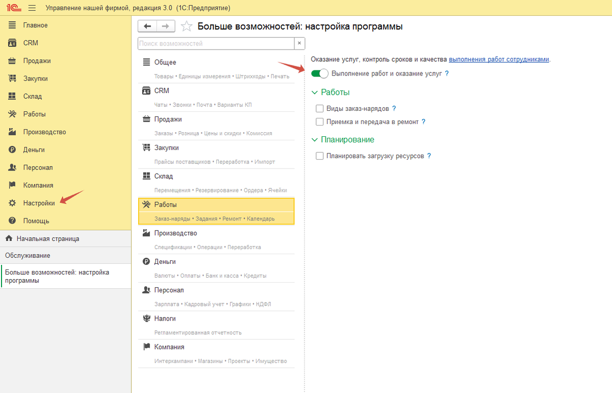The image size is (612, 393).
Task: Click the Деньги ruble icon in sidebar
Action: click(x=12, y=150)
